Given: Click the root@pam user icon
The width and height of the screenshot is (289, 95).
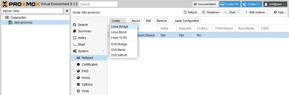Looking at the screenshot, I should point(266,4).
